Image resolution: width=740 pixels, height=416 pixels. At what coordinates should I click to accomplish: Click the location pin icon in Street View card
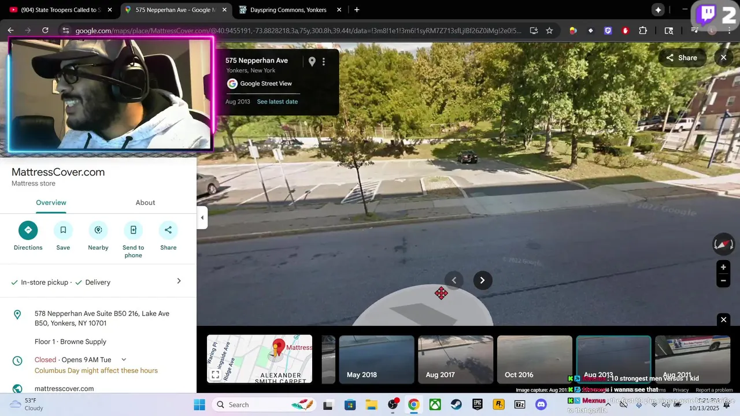(x=312, y=61)
